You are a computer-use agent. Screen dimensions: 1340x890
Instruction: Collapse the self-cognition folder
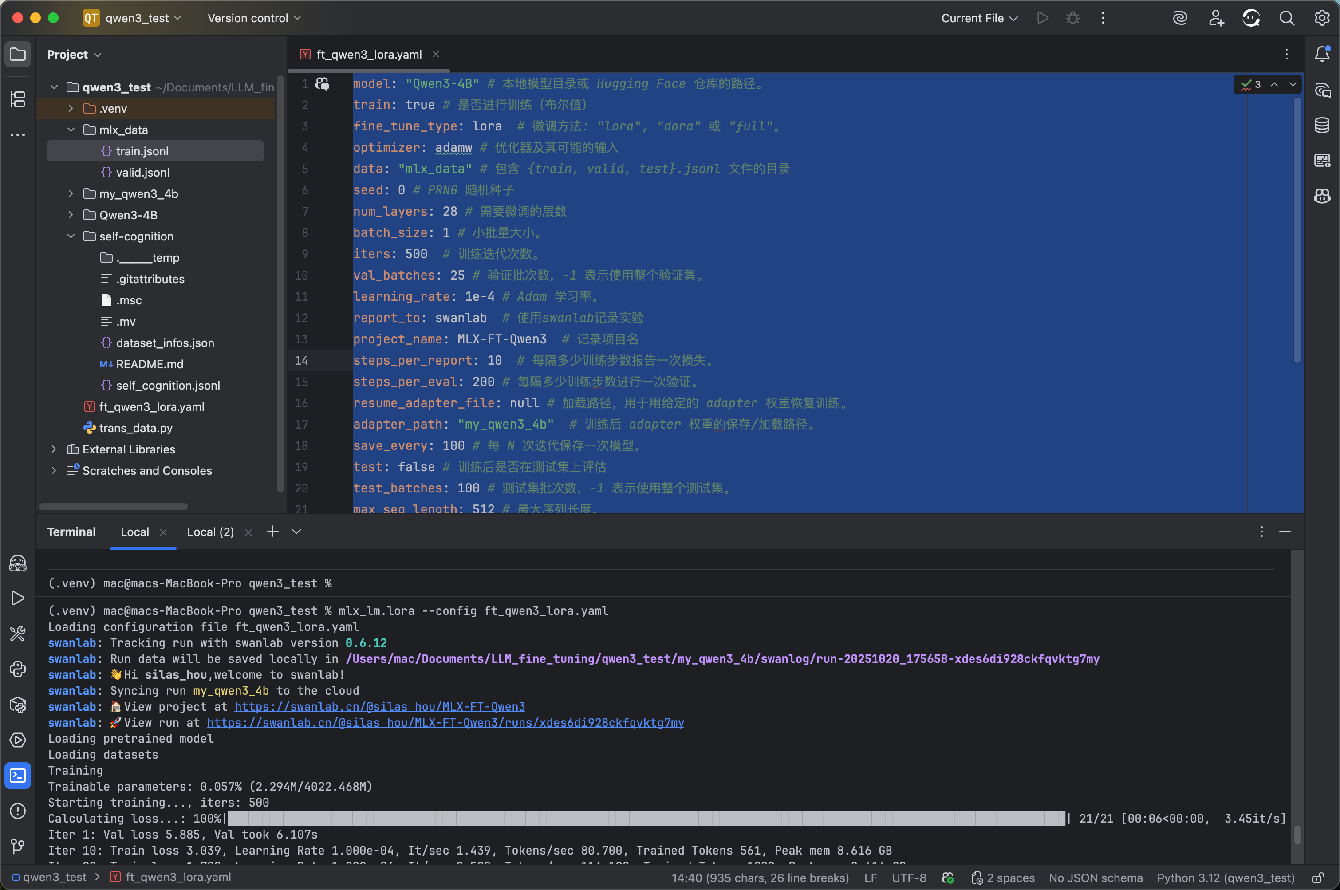coord(71,236)
